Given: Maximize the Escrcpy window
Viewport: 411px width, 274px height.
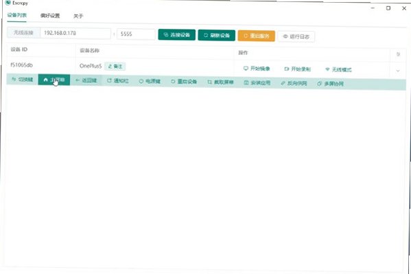Looking at the screenshot, I should [388, 8].
